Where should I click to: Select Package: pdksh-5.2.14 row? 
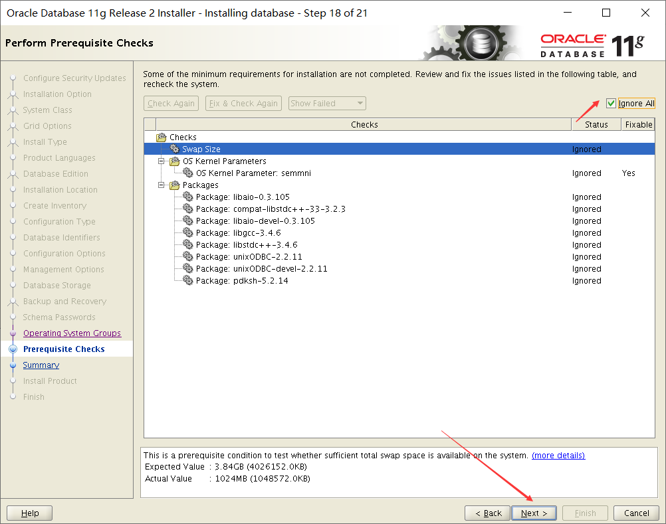tap(399, 280)
